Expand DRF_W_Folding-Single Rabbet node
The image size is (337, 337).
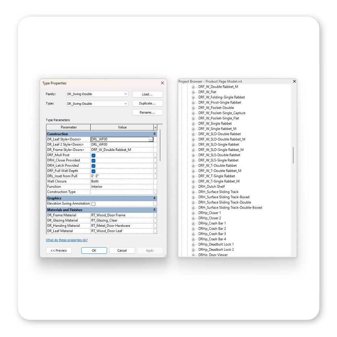[x=193, y=98]
